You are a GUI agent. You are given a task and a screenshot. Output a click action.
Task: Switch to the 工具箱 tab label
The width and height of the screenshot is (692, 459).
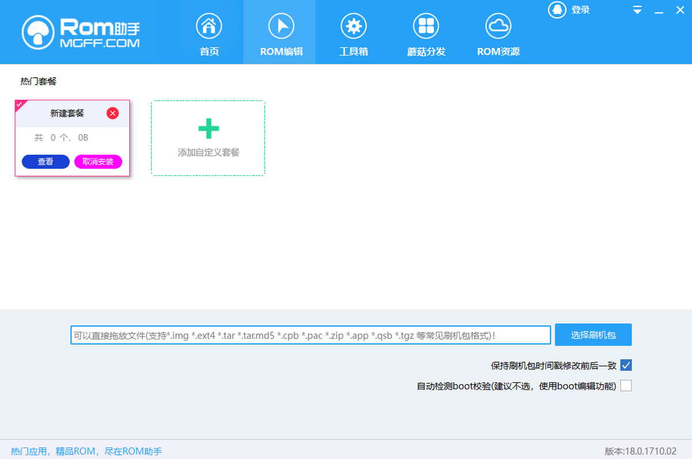[353, 51]
